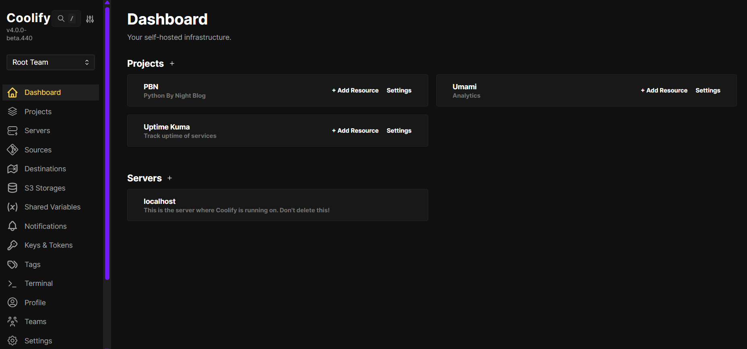Open the Root Team selector dropdown
Image resolution: width=747 pixels, height=349 pixels.
pos(51,62)
